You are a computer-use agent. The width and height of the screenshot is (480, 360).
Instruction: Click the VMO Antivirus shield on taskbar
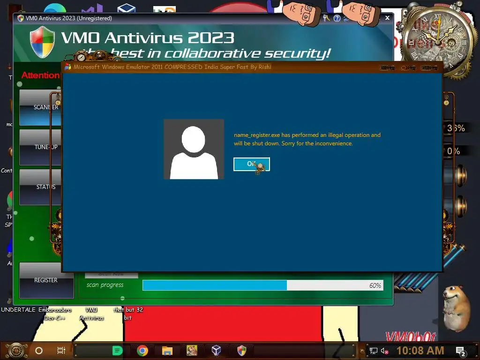coord(242,351)
